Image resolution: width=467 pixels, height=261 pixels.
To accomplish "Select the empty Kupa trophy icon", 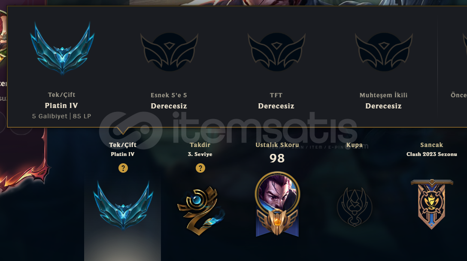I will pos(355,207).
